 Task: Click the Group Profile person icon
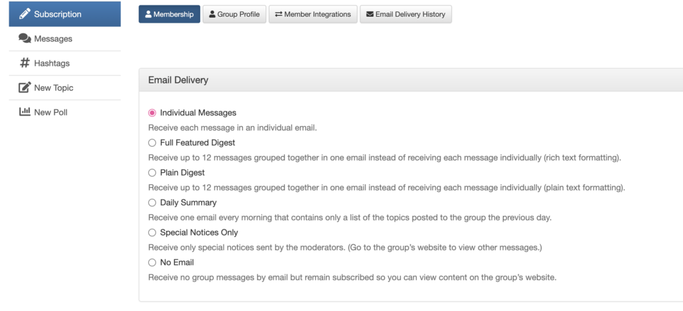[212, 15]
